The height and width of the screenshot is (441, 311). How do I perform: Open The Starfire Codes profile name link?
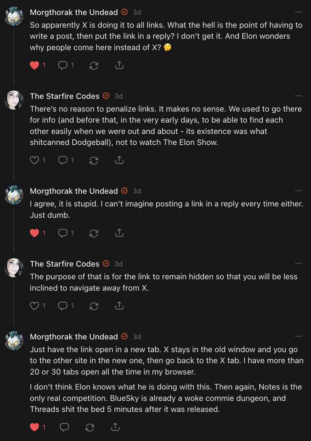[65, 96]
